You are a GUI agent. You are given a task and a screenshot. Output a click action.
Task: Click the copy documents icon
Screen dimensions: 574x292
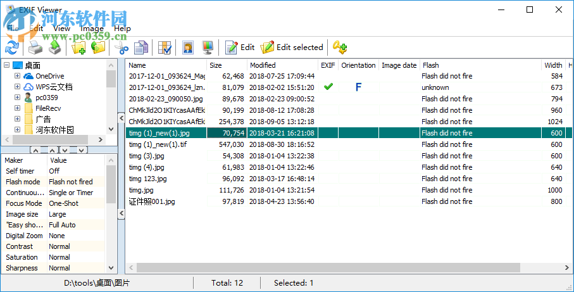point(141,48)
